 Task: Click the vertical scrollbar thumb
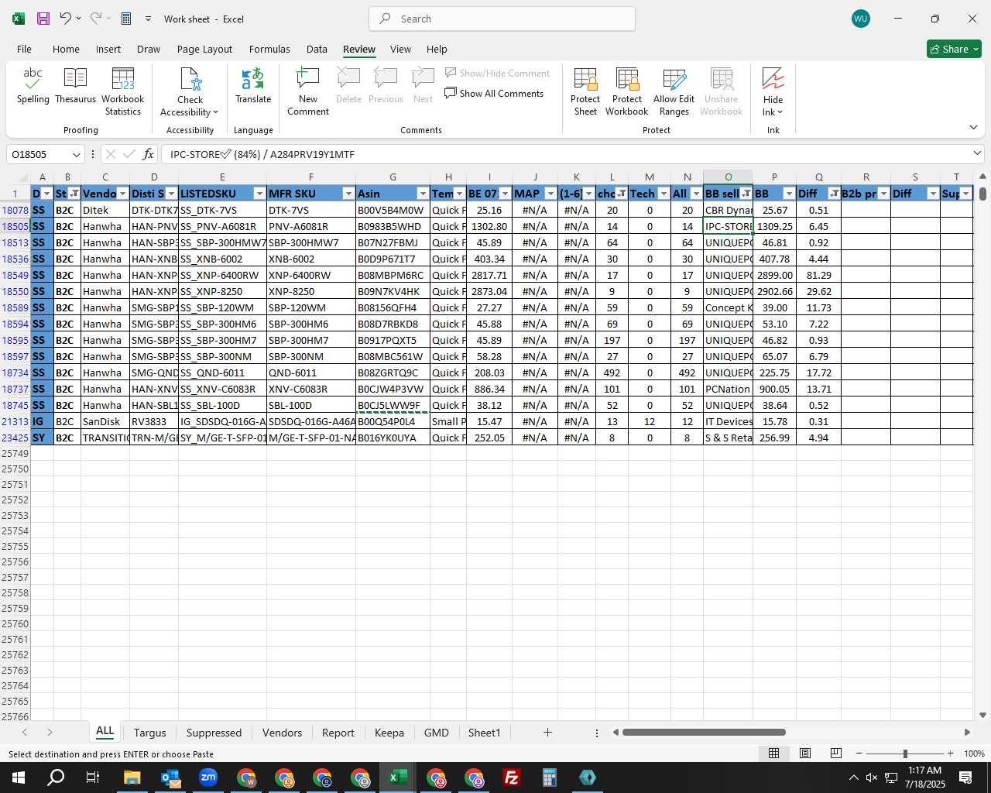coord(982,194)
